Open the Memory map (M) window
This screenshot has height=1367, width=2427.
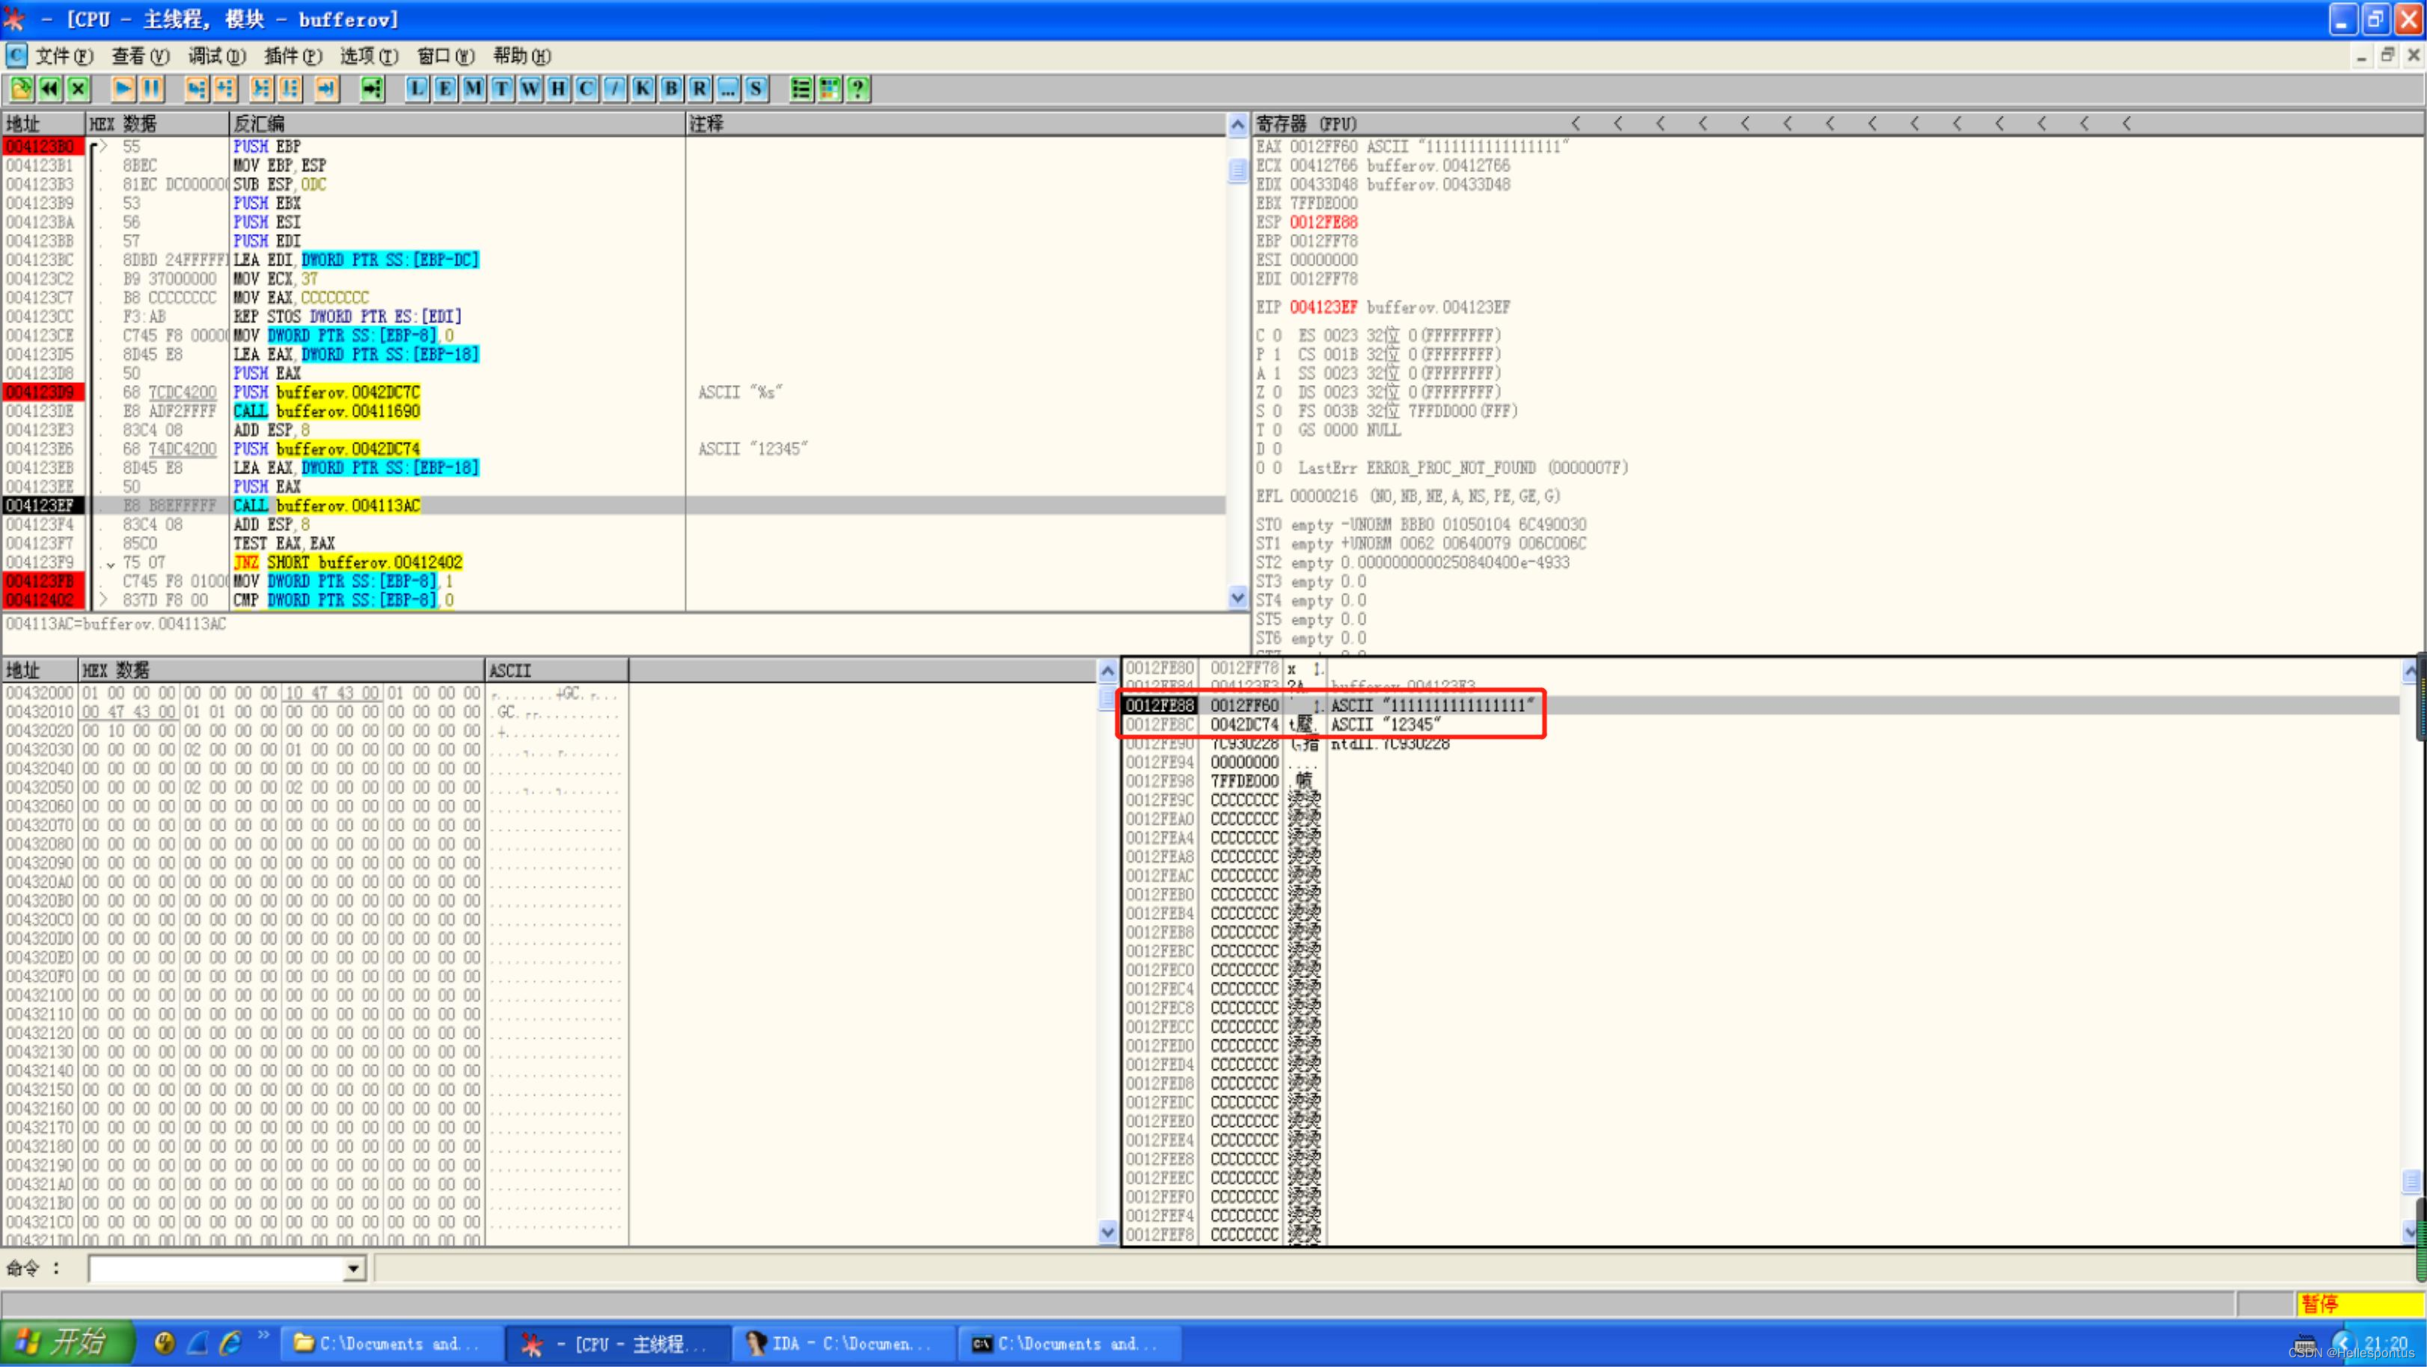click(x=473, y=88)
